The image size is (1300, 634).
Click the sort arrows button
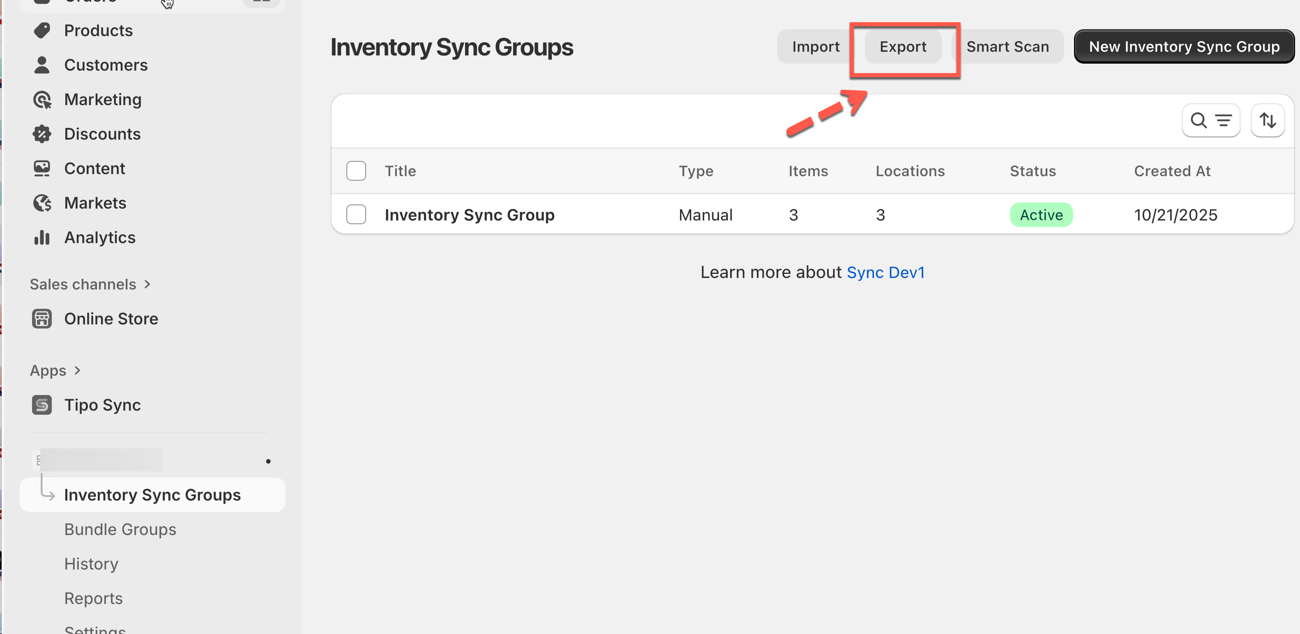[1267, 121]
